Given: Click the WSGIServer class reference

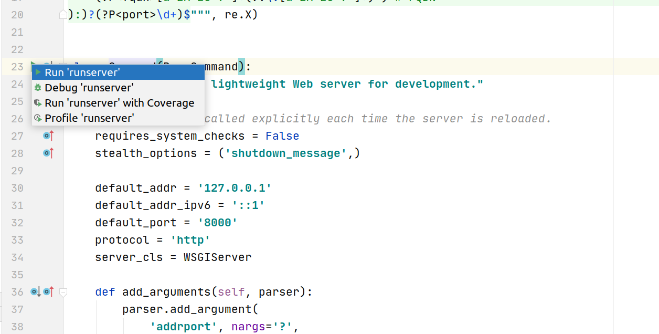Looking at the screenshot, I should pos(217,257).
